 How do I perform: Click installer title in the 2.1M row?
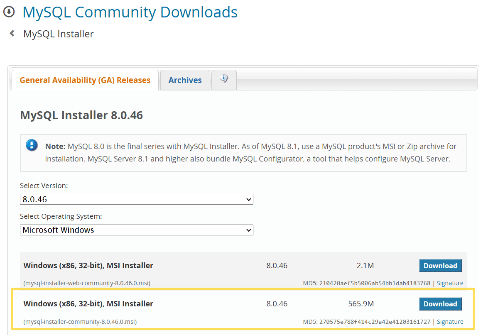point(88,266)
